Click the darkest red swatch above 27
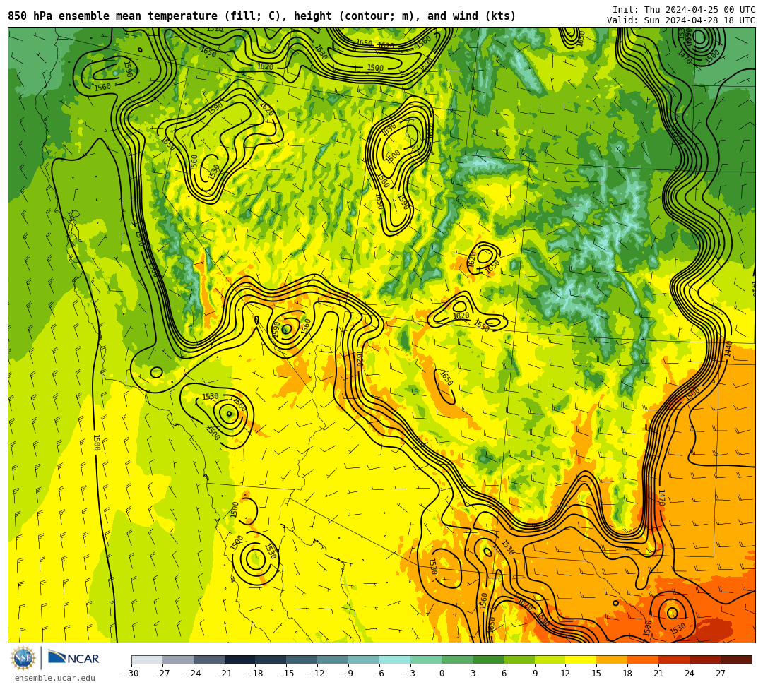 pos(736,659)
